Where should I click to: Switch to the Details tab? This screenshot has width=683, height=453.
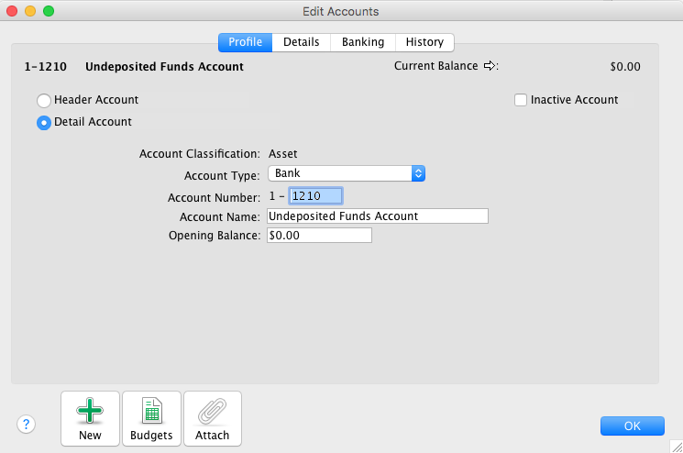tap(302, 42)
